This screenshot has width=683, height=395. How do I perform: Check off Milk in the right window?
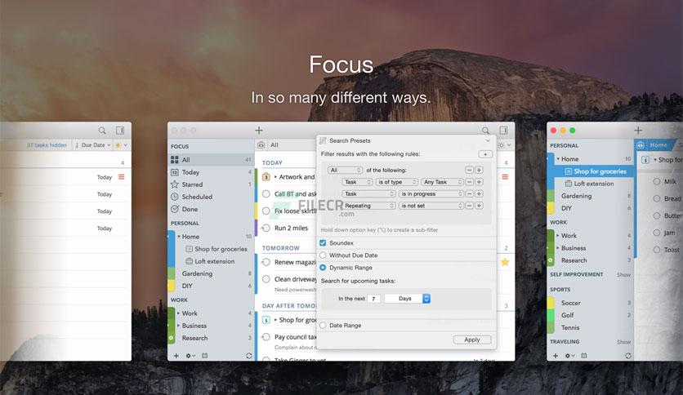[x=657, y=181]
